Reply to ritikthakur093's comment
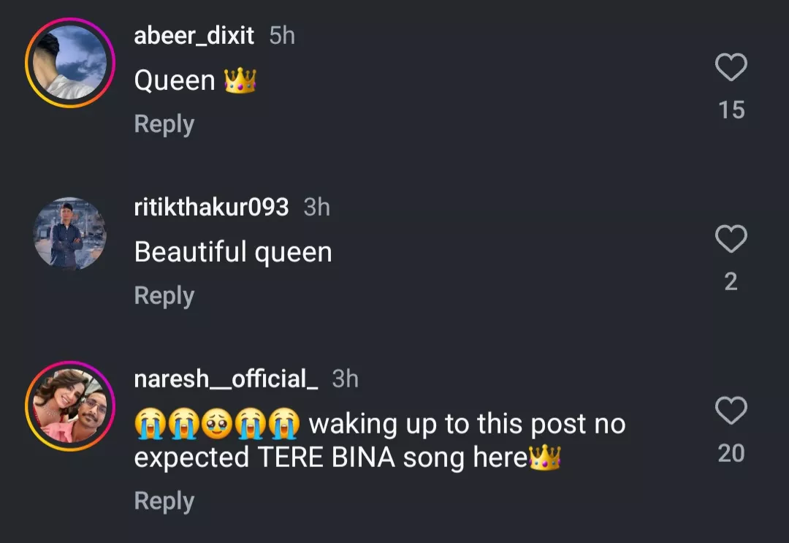This screenshot has height=543, width=789. point(164,296)
